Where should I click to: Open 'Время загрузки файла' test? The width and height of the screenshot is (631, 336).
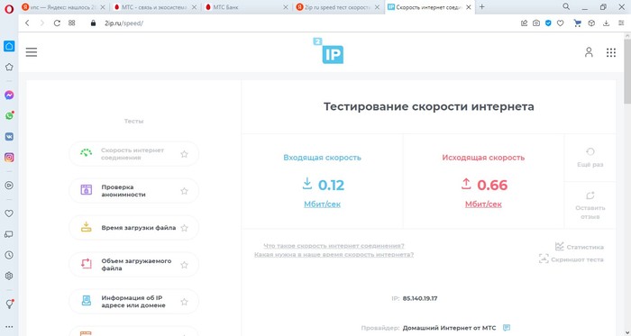[x=134, y=228]
